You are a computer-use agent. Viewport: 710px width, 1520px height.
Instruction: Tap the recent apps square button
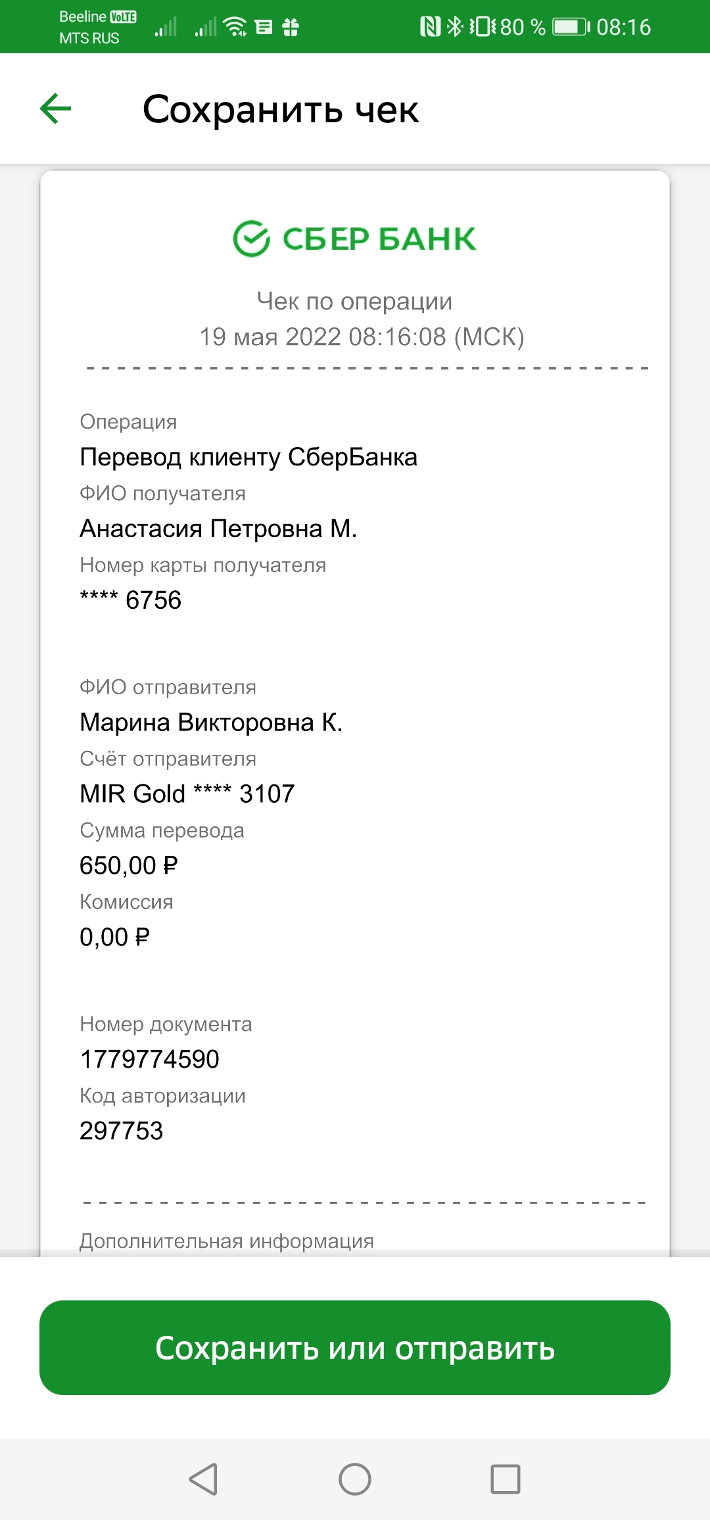pos(506,1479)
